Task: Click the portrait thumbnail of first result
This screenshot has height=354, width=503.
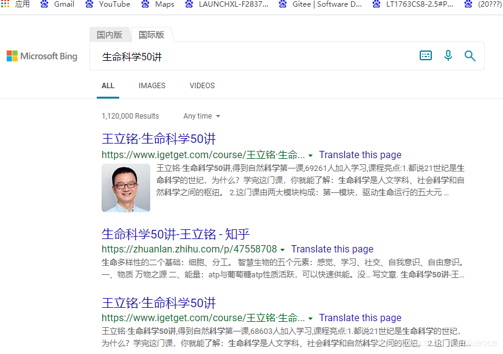Action: 126,188
